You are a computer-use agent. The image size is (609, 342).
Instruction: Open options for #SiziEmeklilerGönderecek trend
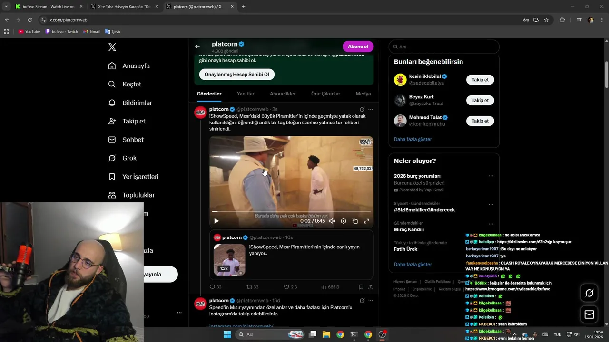tap(491, 204)
